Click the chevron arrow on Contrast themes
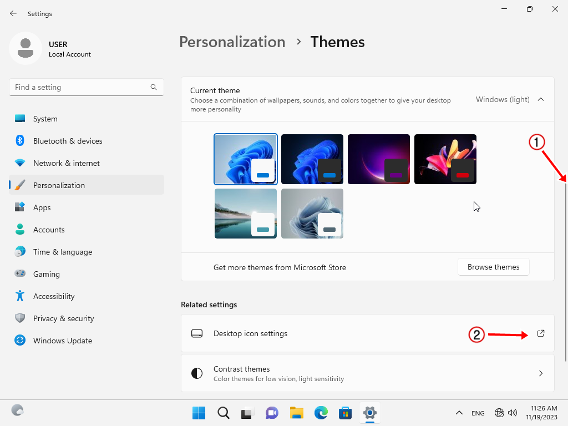Screen dimensions: 568x426 541,373
